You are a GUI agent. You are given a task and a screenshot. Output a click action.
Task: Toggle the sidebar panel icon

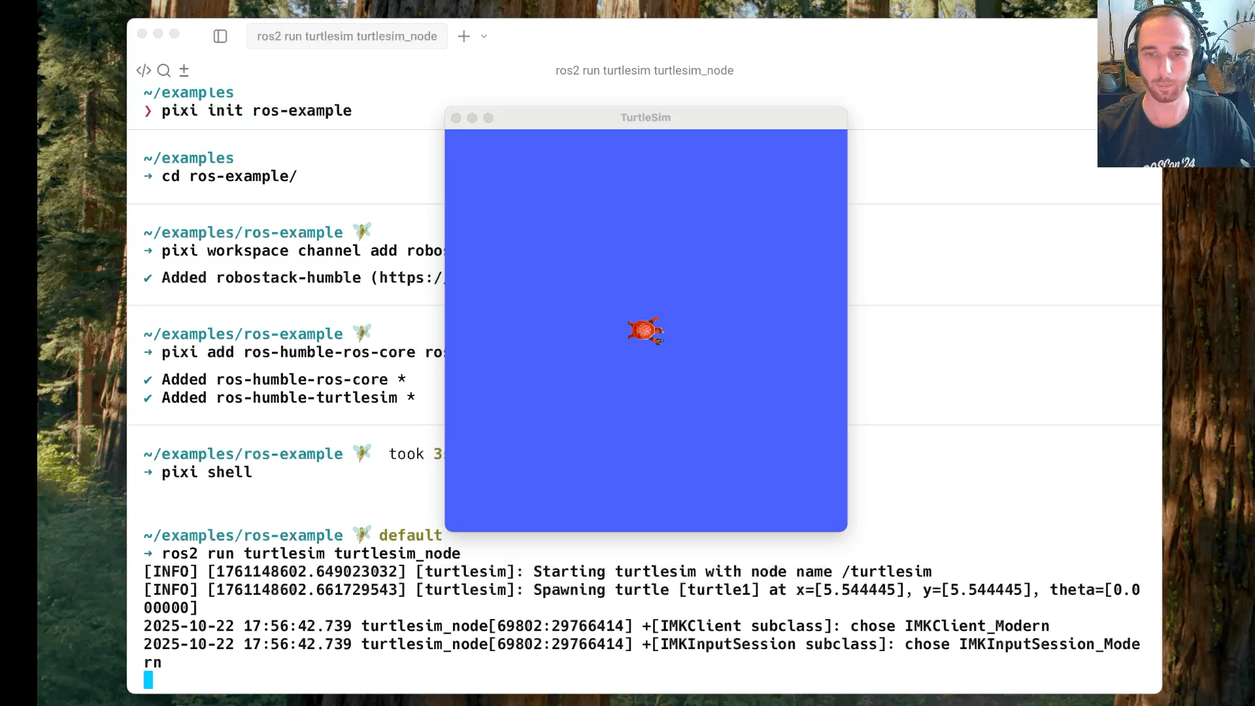220,37
